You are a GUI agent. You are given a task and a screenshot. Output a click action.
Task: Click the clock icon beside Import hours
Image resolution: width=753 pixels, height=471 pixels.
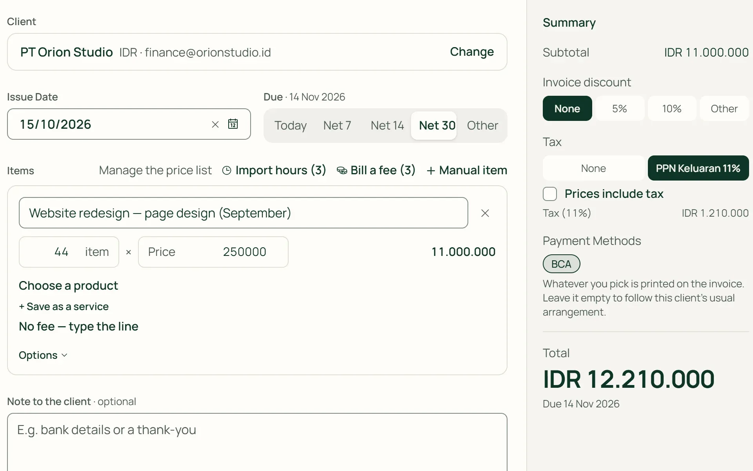pos(227,170)
